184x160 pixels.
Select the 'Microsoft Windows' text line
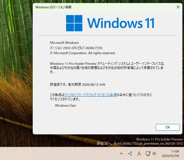click(x=64, y=43)
